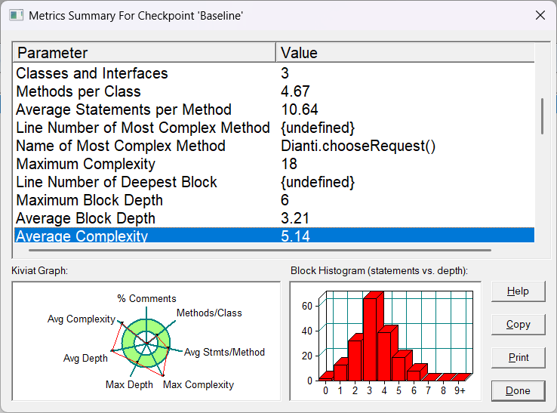This screenshot has width=557, height=413.
Task: Click the histogram bar at depth 2
Action: [x=355, y=358]
